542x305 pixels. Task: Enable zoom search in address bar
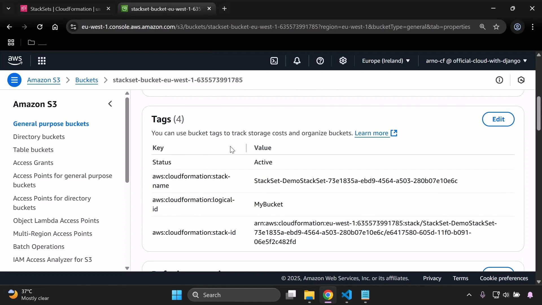tap(483, 27)
